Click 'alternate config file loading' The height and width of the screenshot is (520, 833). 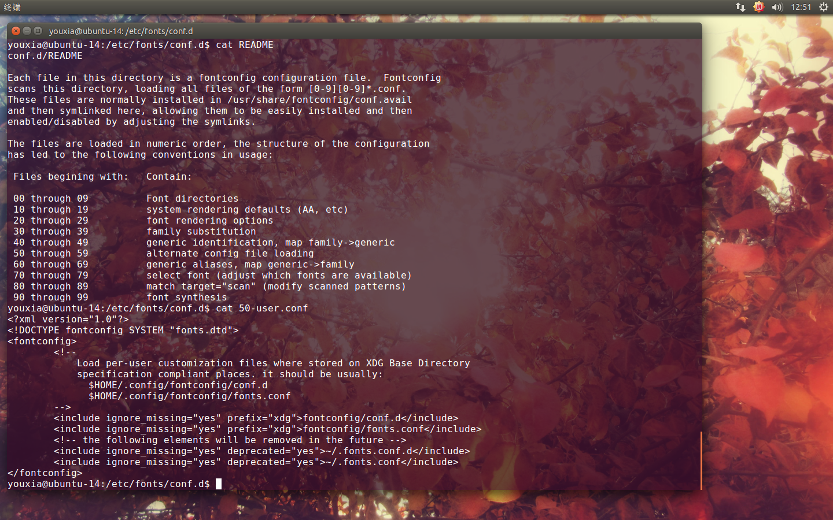pyautogui.click(x=230, y=253)
